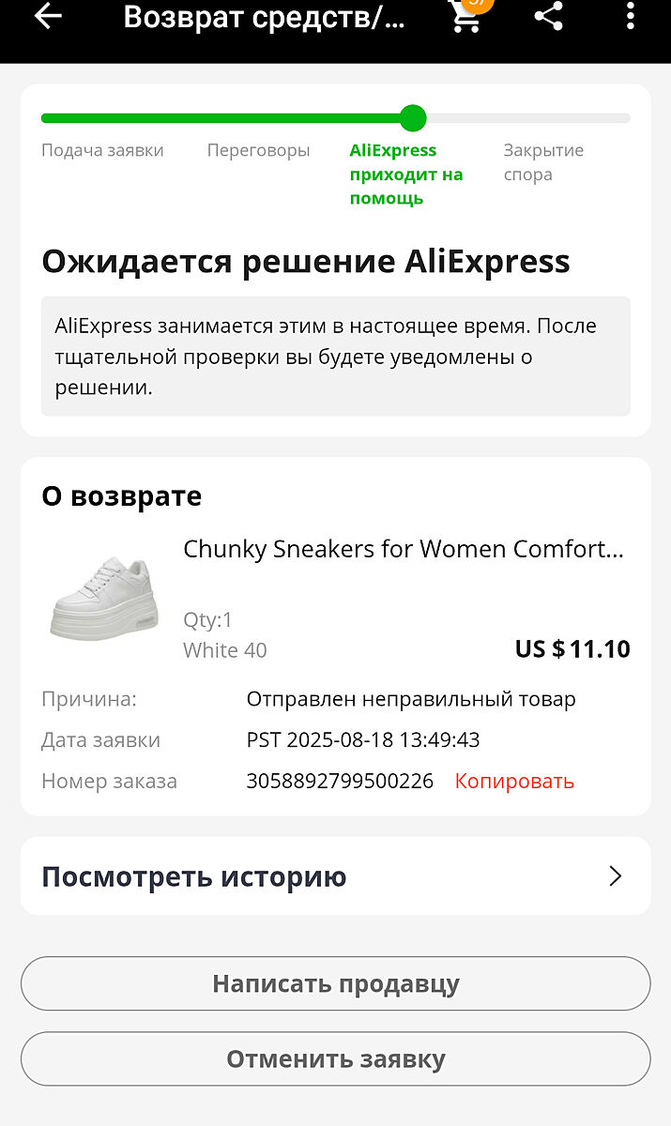Open the three-dot overflow menu

630,17
